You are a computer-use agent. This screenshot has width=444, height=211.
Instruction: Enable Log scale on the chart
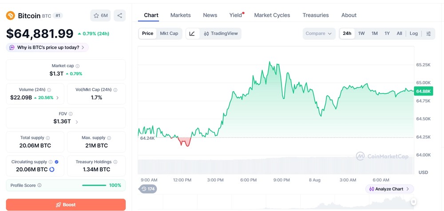[414, 33]
